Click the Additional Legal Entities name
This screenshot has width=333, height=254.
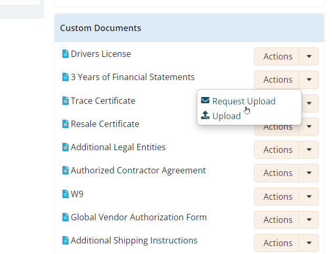pyautogui.click(x=118, y=147)
